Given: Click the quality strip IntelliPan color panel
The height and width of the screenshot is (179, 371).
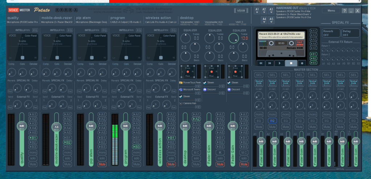Looking at the screenshot, I should [x=22, y=47].
